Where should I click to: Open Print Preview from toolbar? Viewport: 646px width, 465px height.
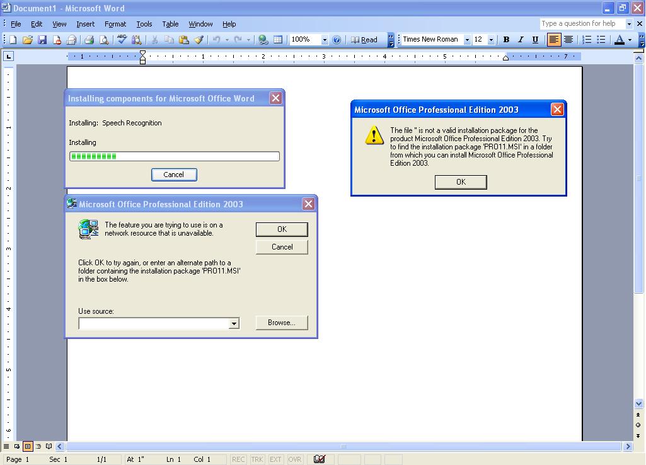pos(104,40)
